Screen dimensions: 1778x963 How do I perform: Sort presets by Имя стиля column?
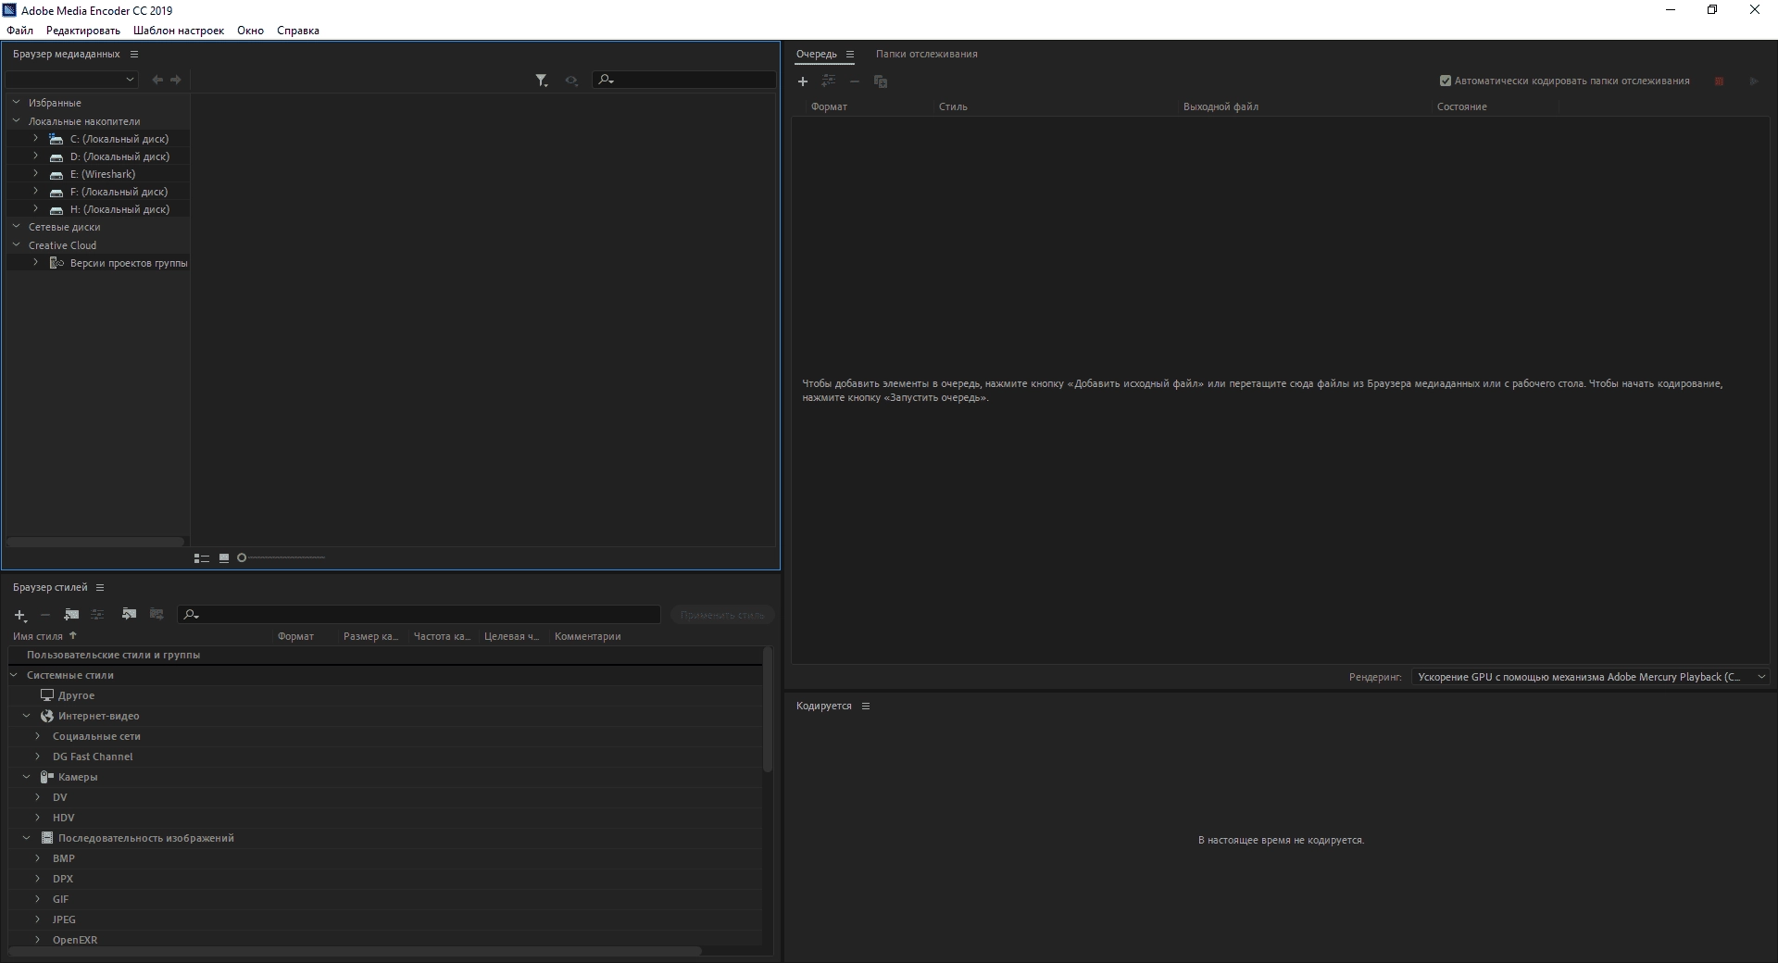[x=38, y=637]
